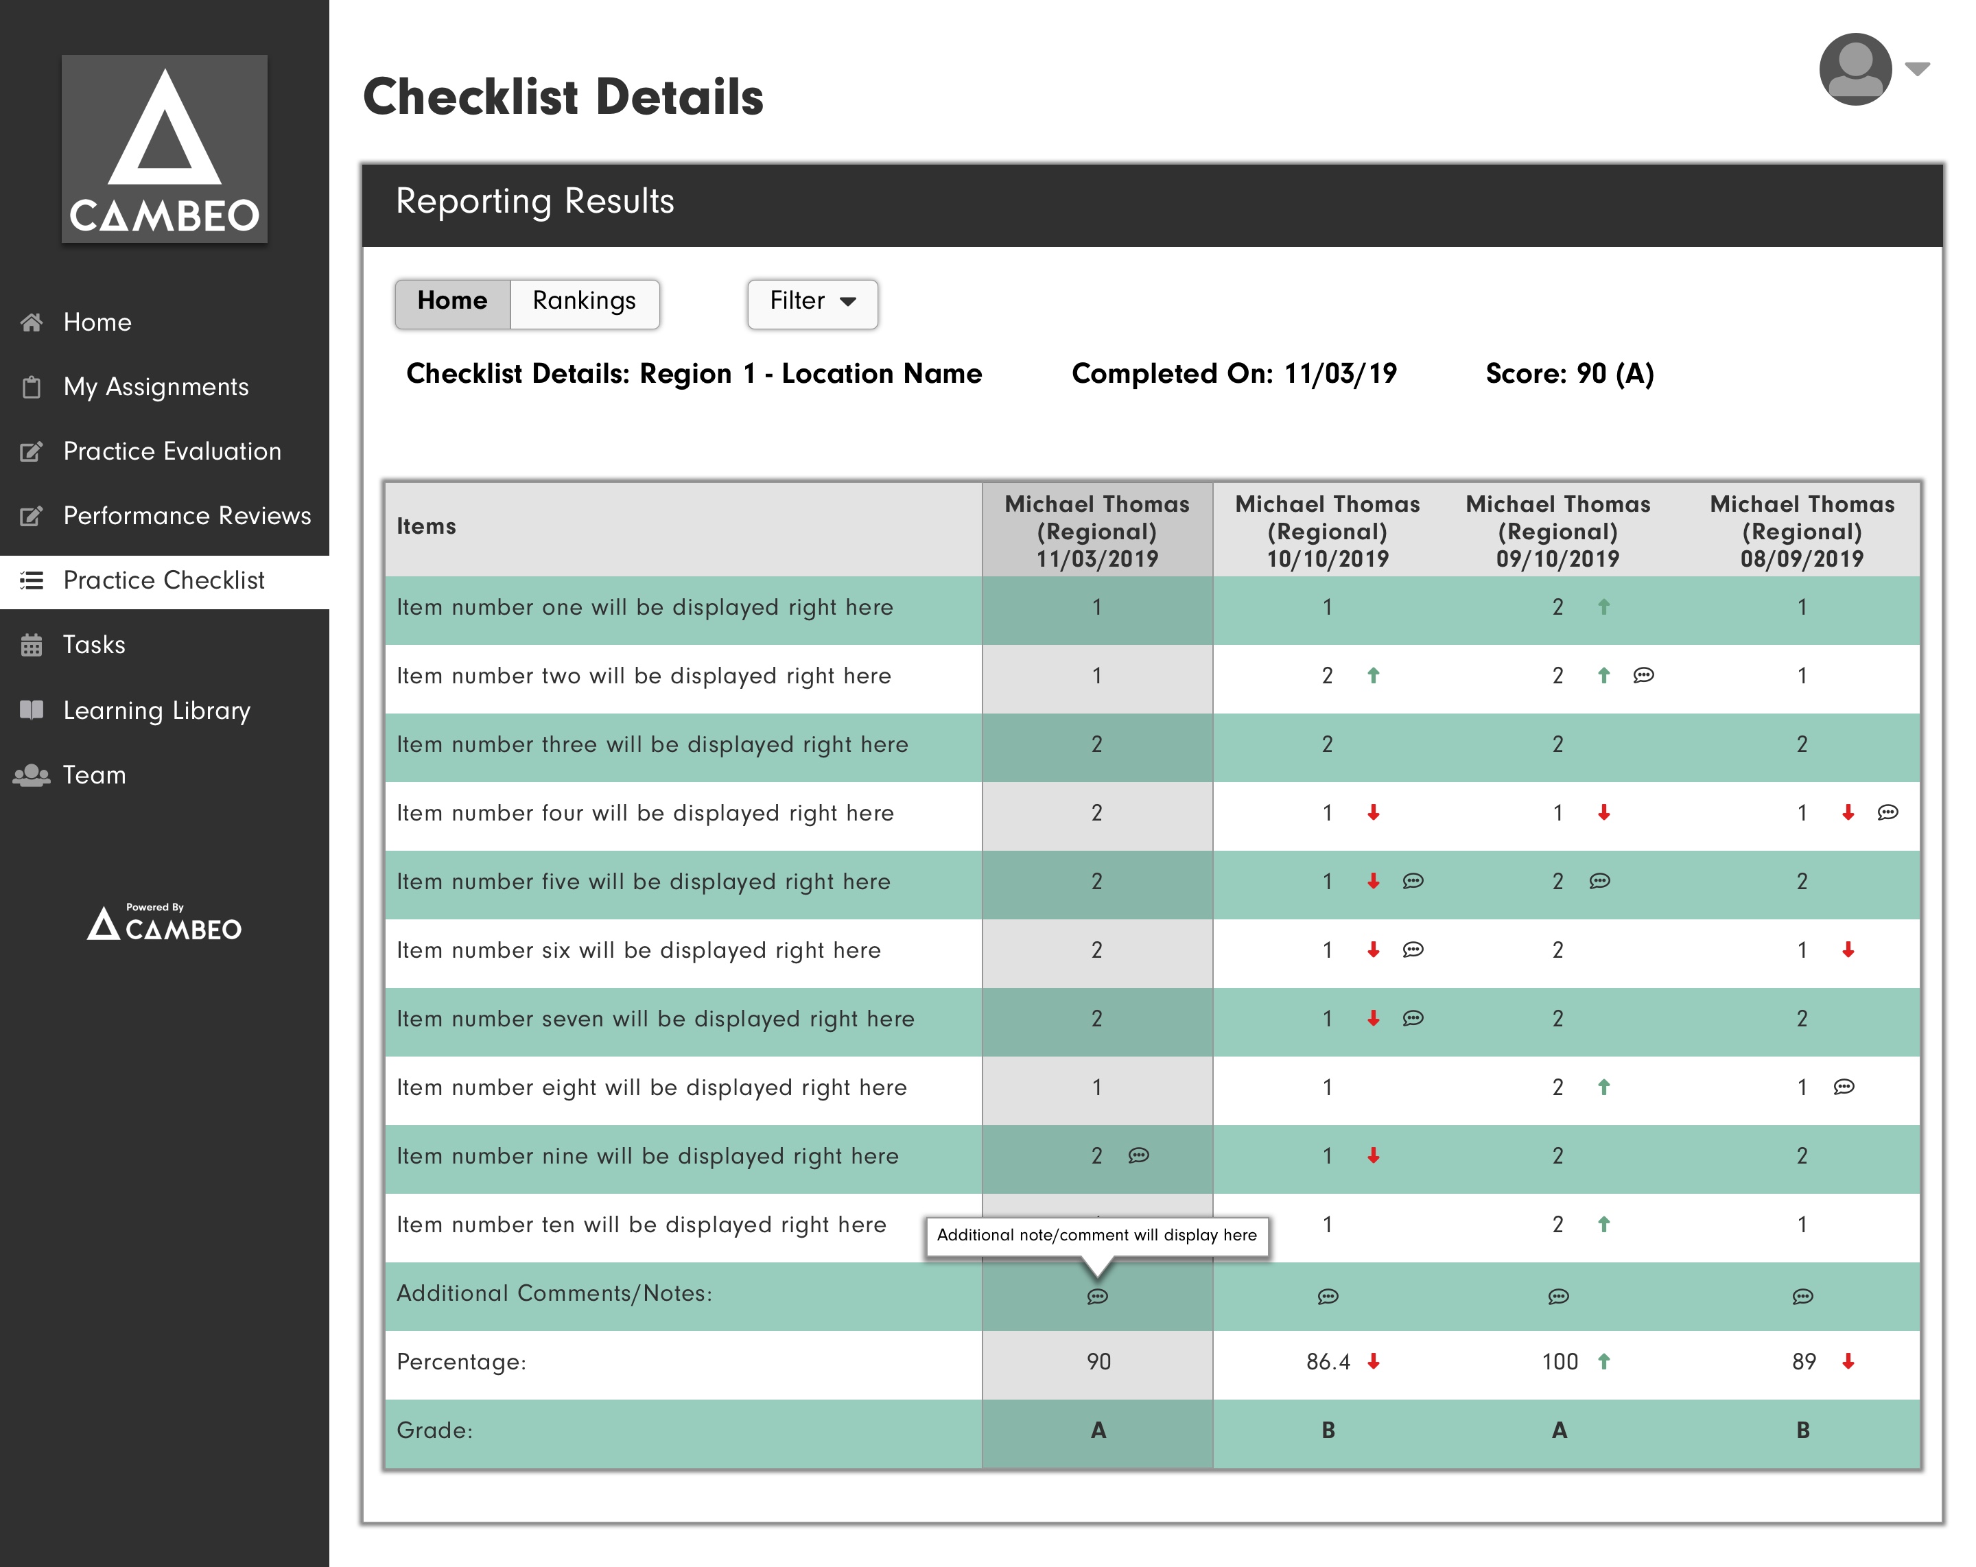Open the Filter dropdown
This screenshot has width=1976, height=1567.
click(x=812, y=301)
